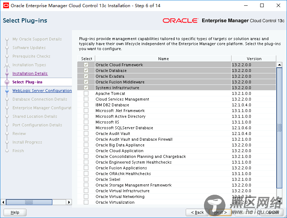Tick Oracle Audit Vault and Database Firewall checkbox
The width and height of the screenshot is (287, 218).
pyautogui.click(x=86, y=139)
